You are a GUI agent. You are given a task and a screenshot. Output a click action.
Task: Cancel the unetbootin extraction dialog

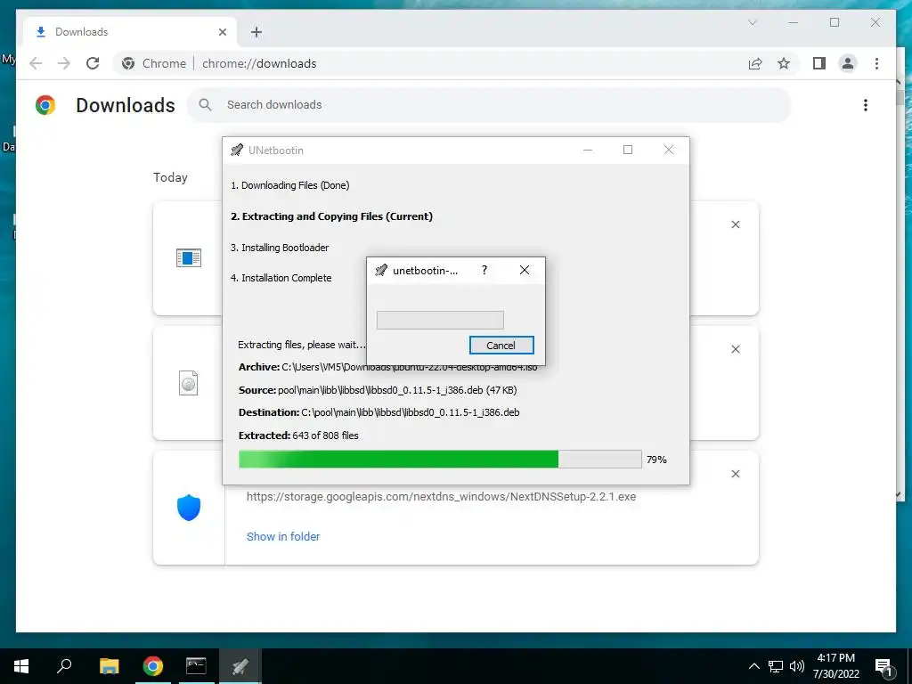(x=501, y=345)
